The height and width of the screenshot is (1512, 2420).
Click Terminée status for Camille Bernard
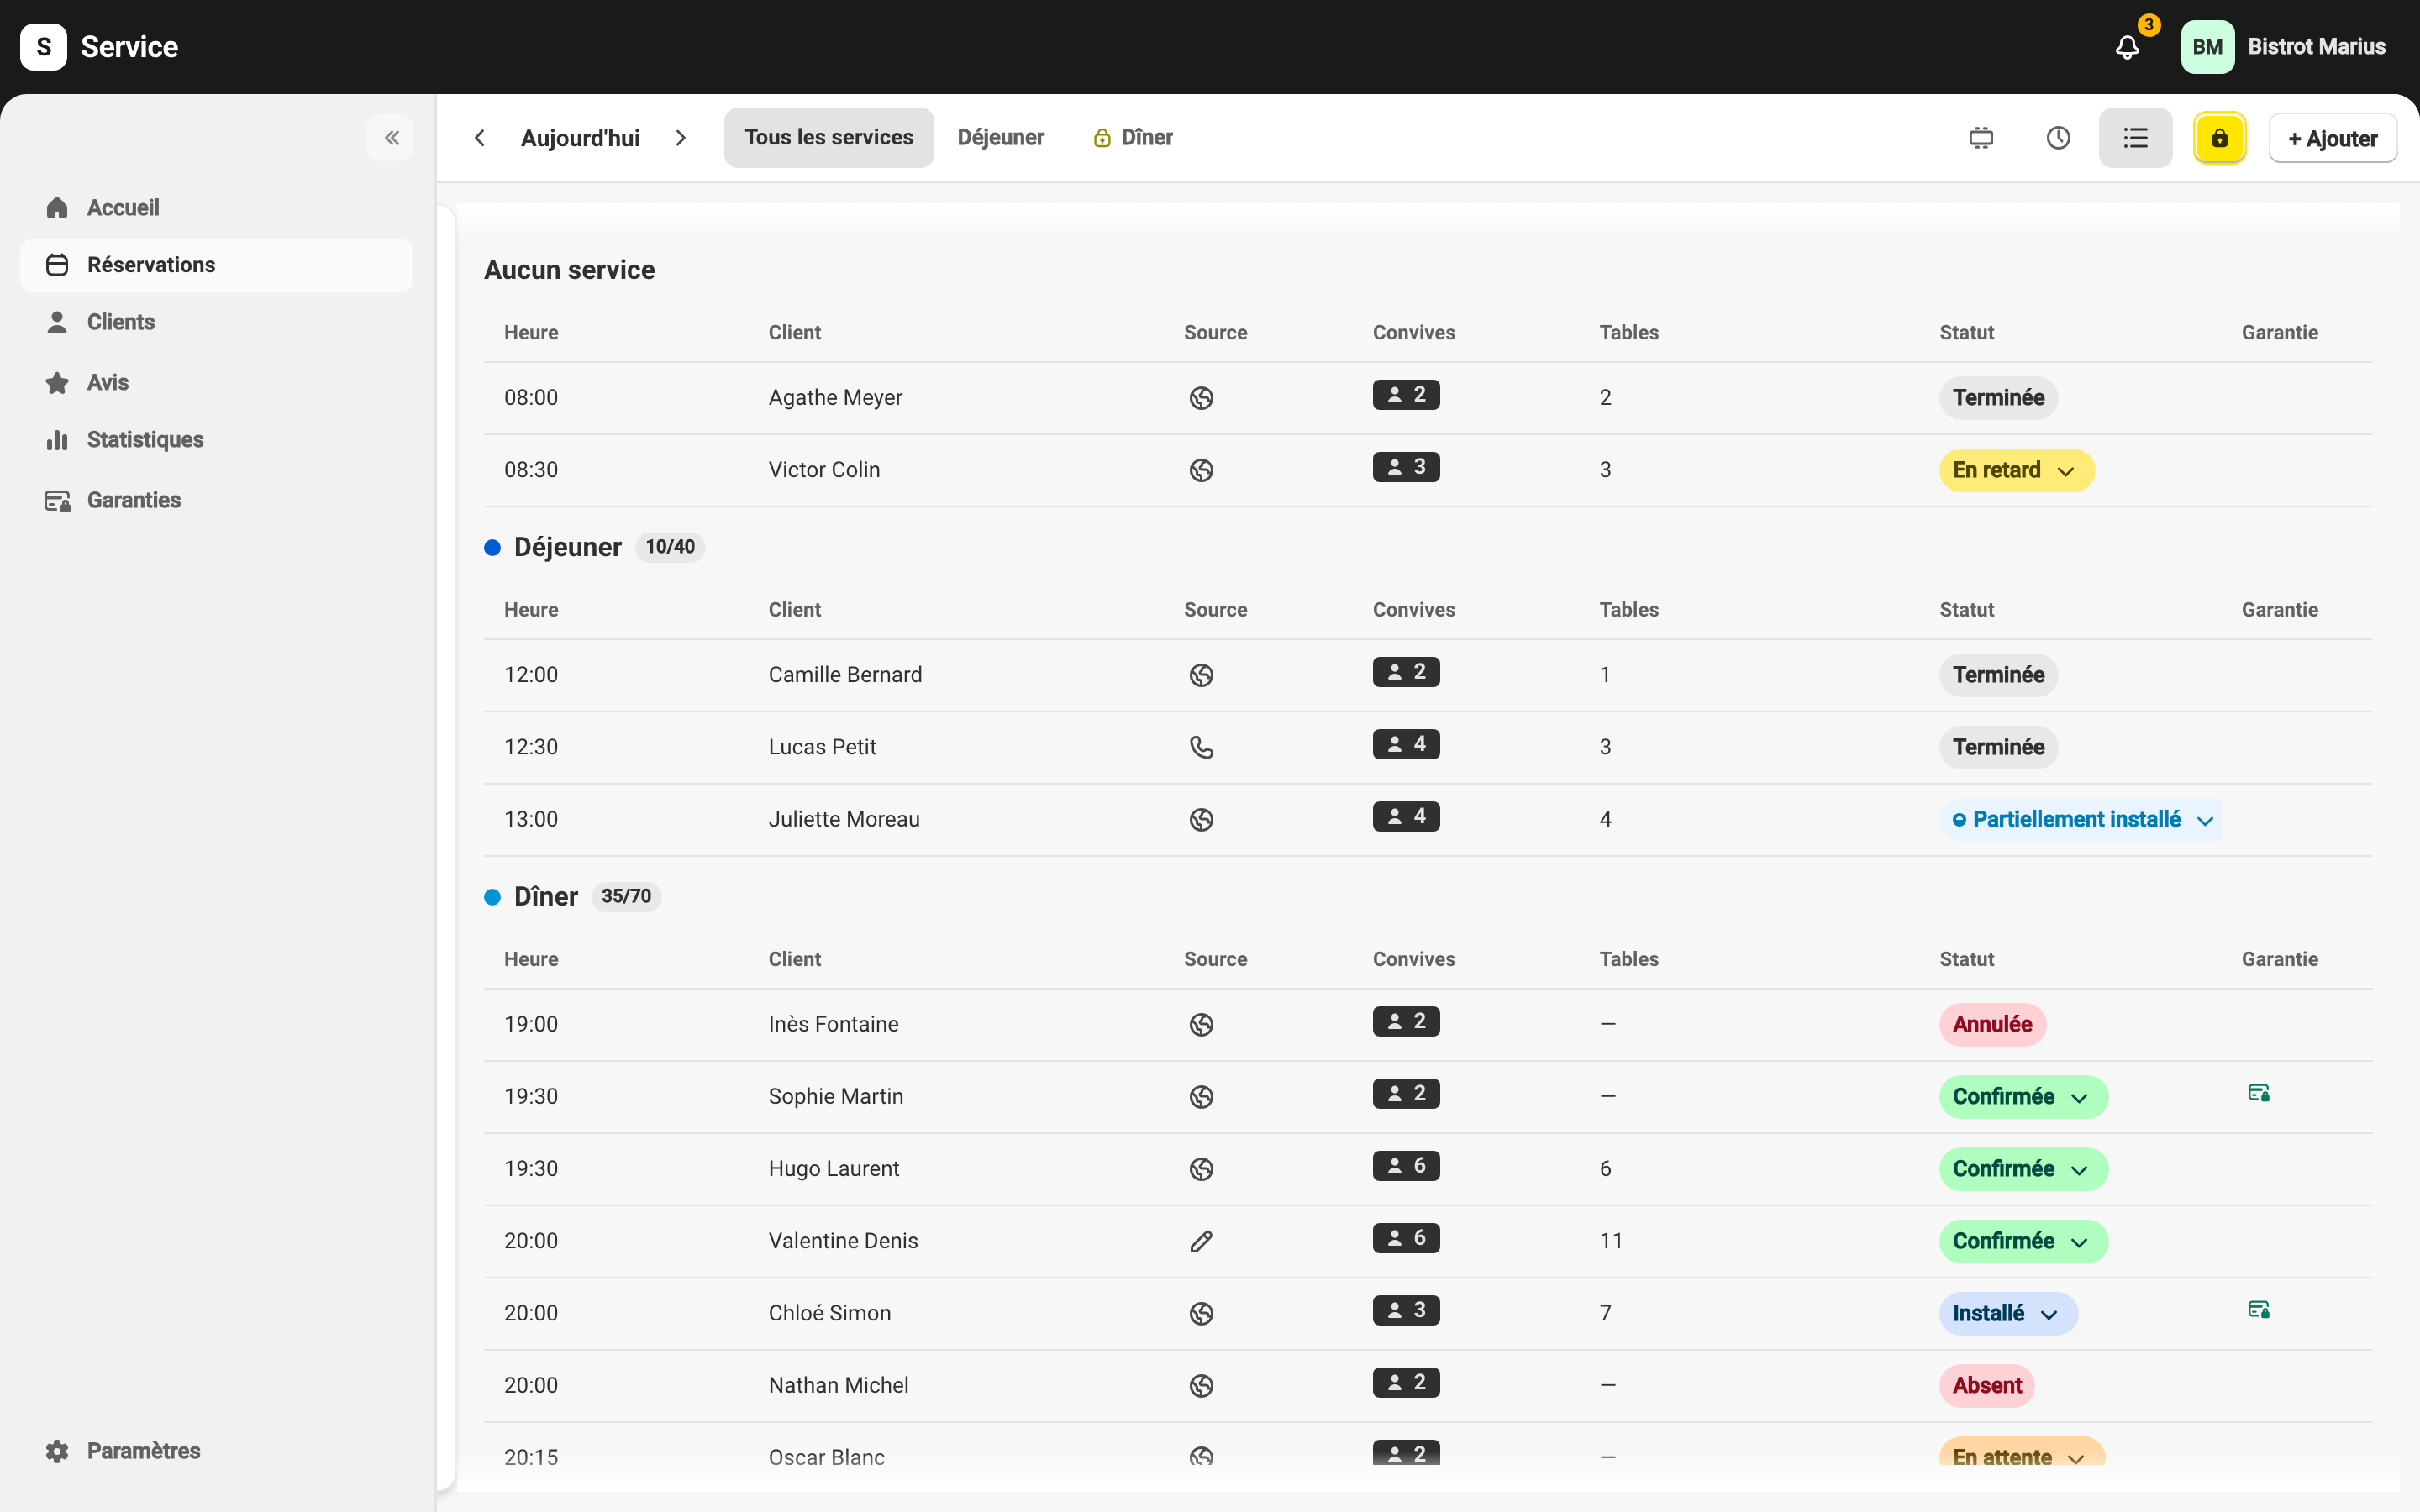click(1998, 675)
